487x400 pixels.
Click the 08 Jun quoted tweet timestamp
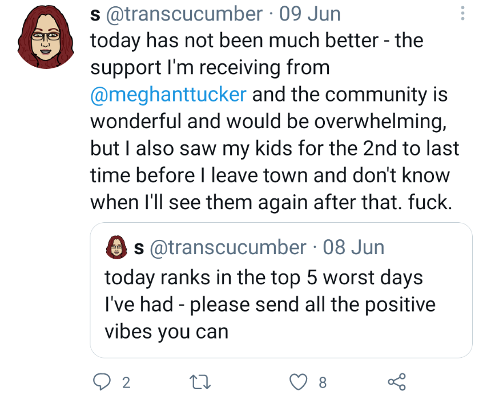[353, 247]
